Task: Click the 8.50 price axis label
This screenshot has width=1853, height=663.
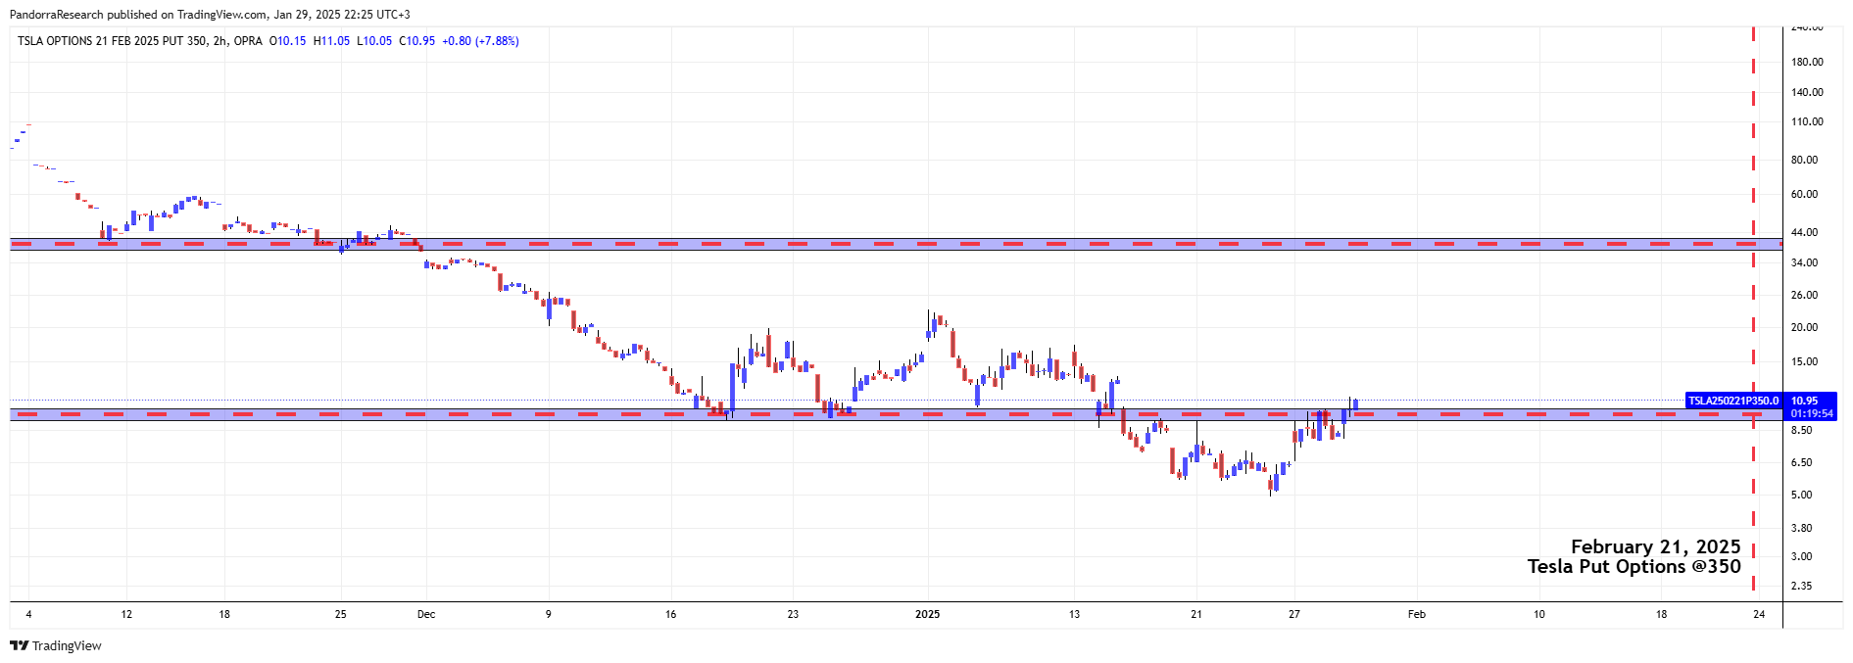Action: pyautogui.click(x=1801, y=430)
